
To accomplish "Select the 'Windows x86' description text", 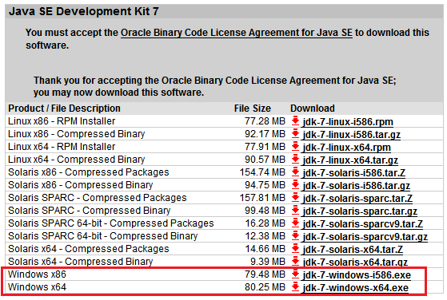I will pos(37,274).
